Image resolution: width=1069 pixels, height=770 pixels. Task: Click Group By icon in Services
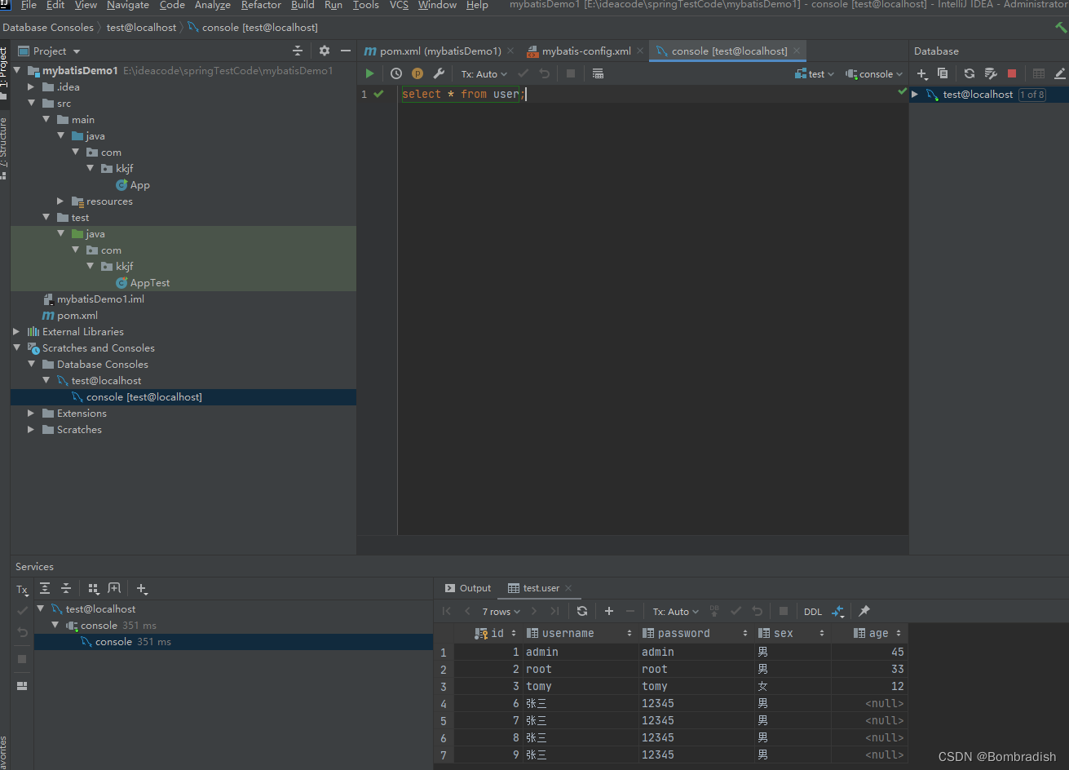click(93, 588)
